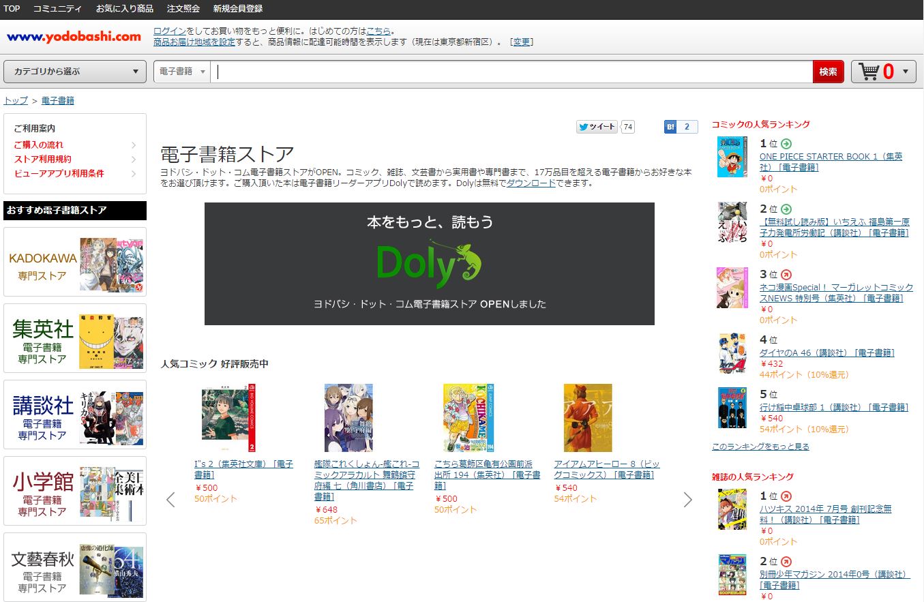Open ハツキス 2014年 7月号 title link
Viewport: 924px width, 602px height.
(x=825, y=515)
